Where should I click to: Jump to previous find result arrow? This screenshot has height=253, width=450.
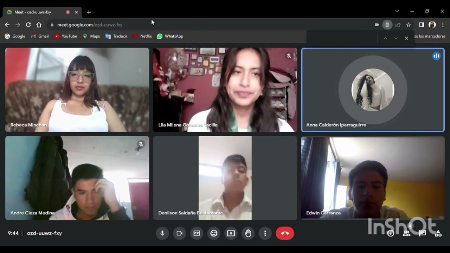click(x=385, y=38)
